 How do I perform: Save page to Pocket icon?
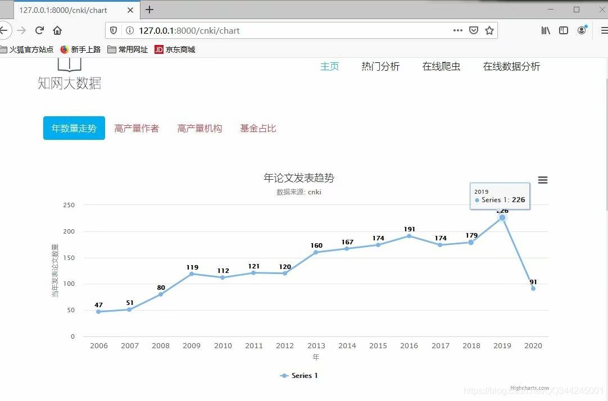[474, 30]
